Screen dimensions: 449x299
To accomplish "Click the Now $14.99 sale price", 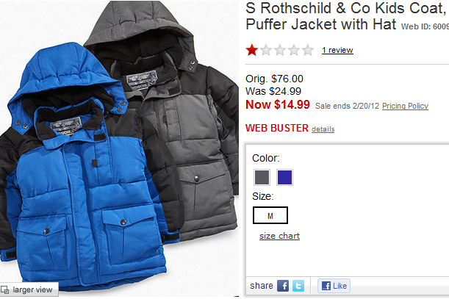I will pyautogui.click(x=278, y=104).
